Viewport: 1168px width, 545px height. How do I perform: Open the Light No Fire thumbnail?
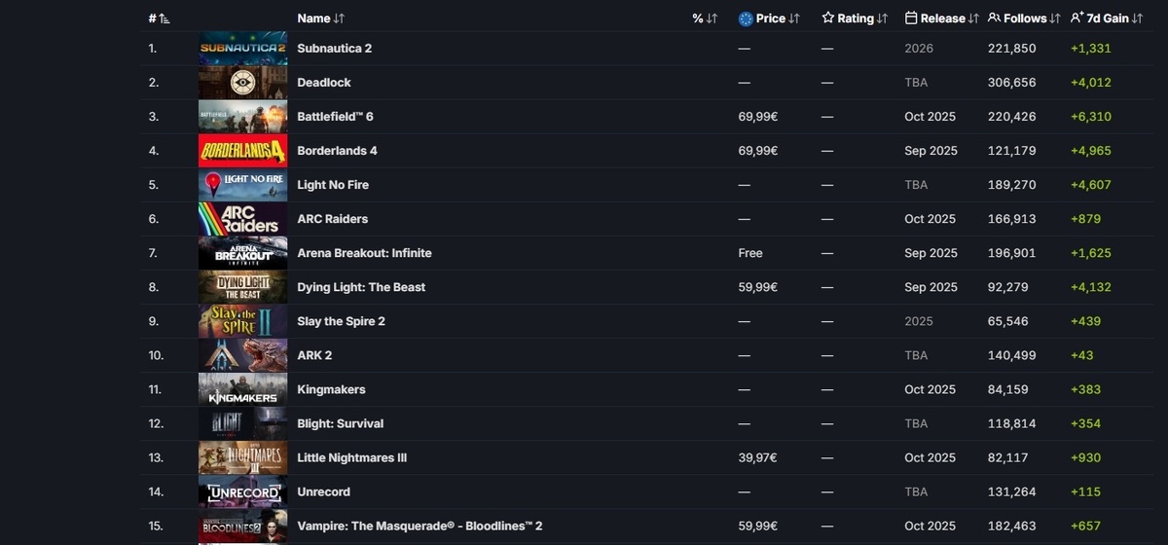coord(242,184)
